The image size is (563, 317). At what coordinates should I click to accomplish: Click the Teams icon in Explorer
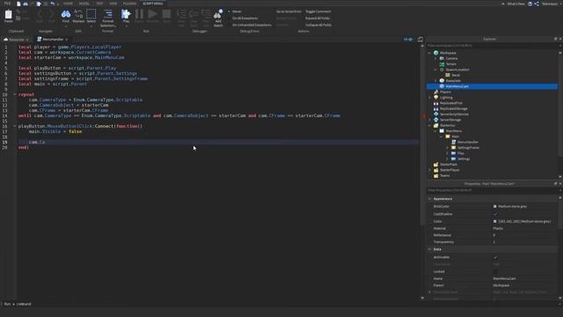click(x=436, y=175)
